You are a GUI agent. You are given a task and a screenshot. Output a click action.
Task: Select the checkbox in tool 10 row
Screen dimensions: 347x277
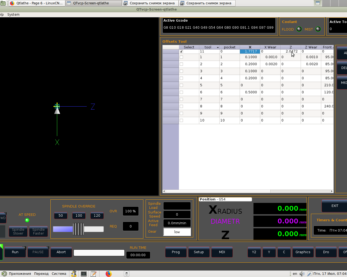click(181, 120)
